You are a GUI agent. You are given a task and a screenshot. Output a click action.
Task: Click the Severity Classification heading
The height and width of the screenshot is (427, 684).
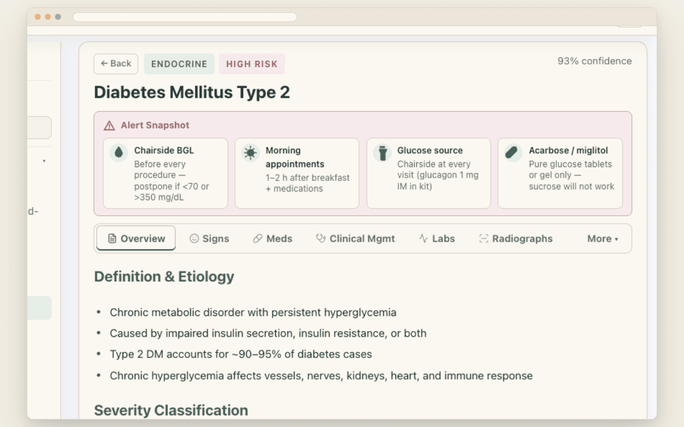pos(171,410)
